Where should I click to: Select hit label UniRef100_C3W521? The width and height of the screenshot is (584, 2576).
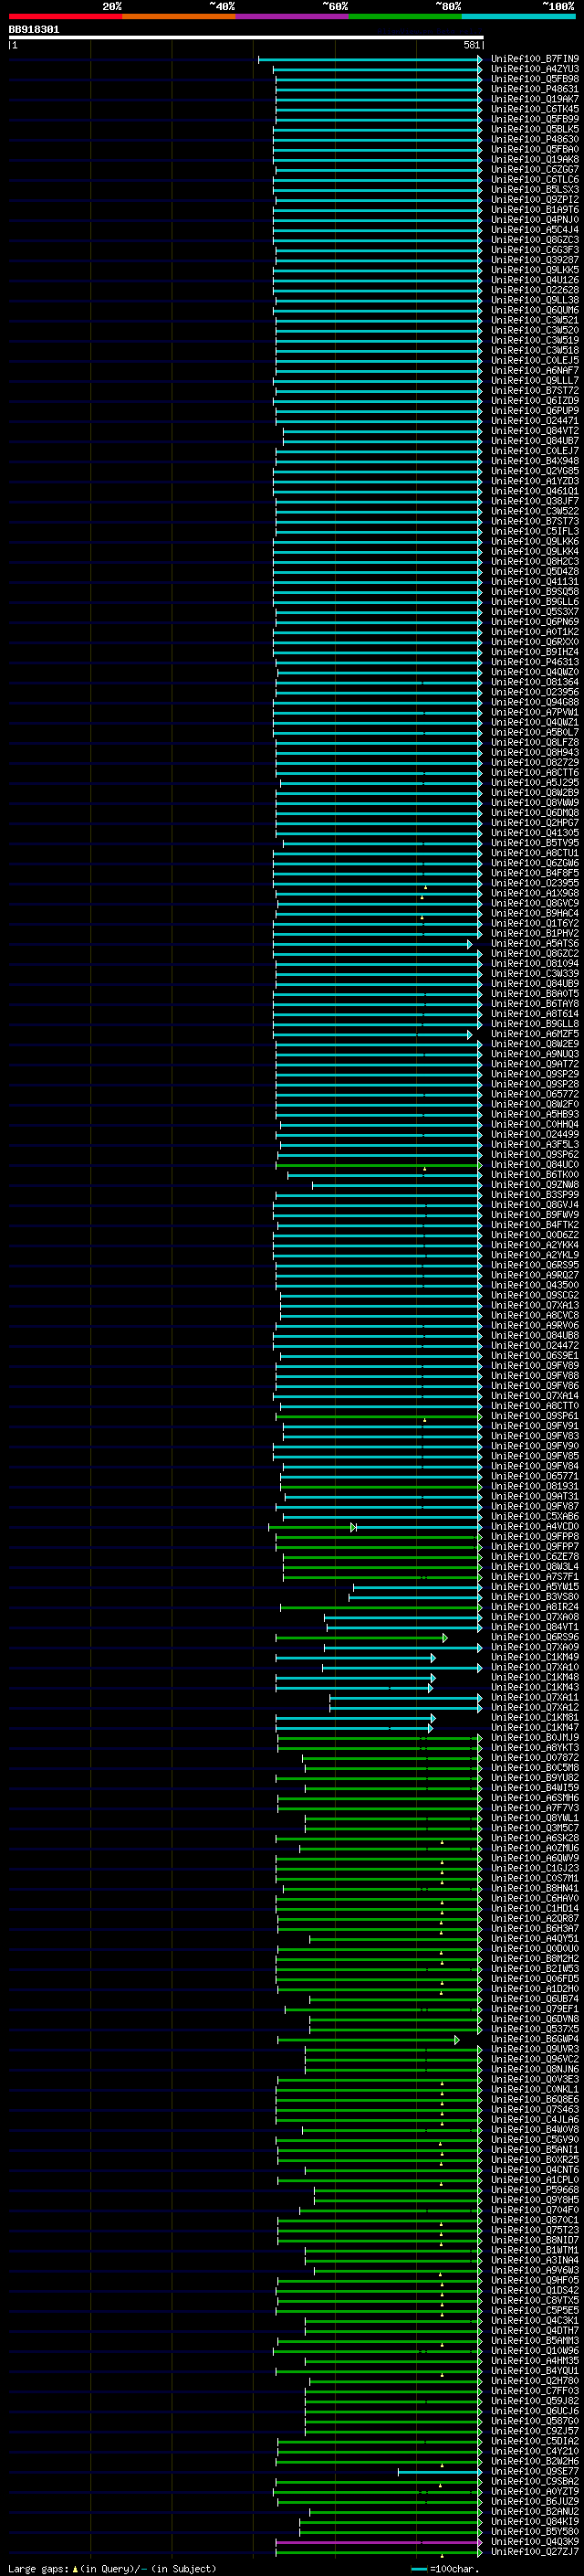(x=535, y=320)
